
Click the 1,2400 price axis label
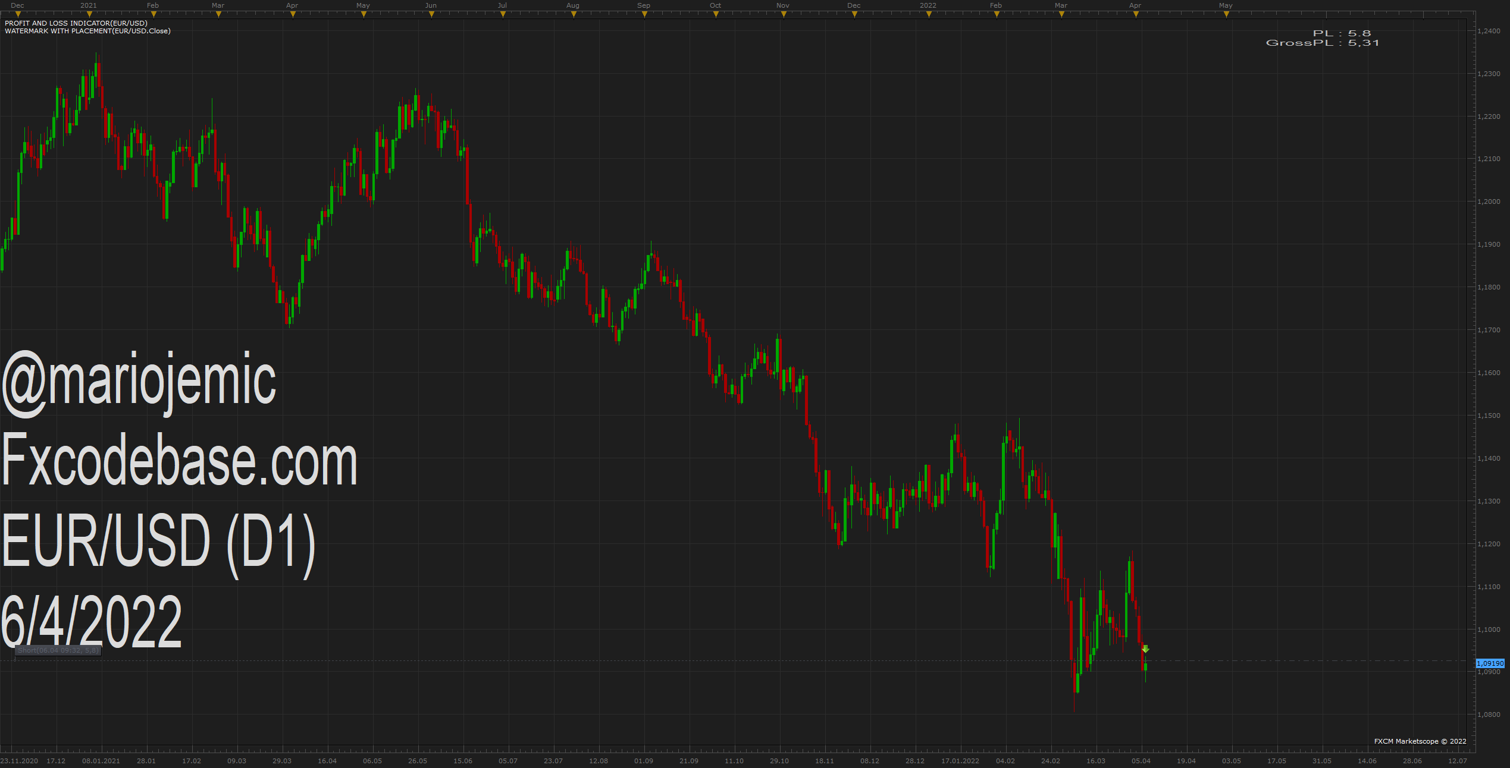pos(1489,31)
